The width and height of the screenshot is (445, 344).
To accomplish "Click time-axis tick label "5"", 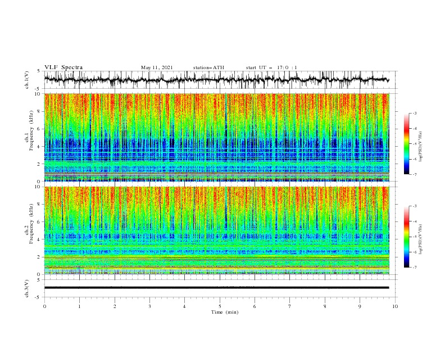I will coord(220,306).
